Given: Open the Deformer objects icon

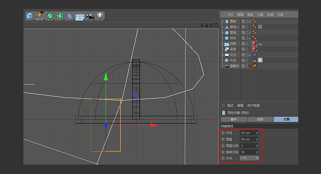Looking at the screenshot, I should (x=70, y=16).
